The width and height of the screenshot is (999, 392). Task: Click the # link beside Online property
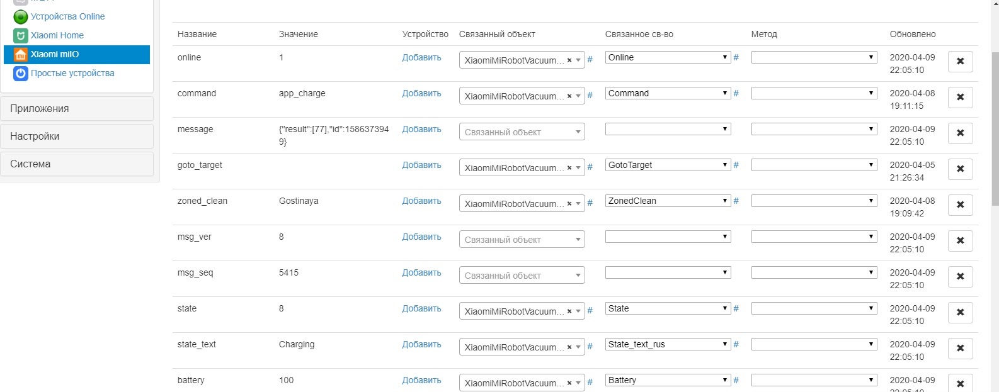[736, 57]
